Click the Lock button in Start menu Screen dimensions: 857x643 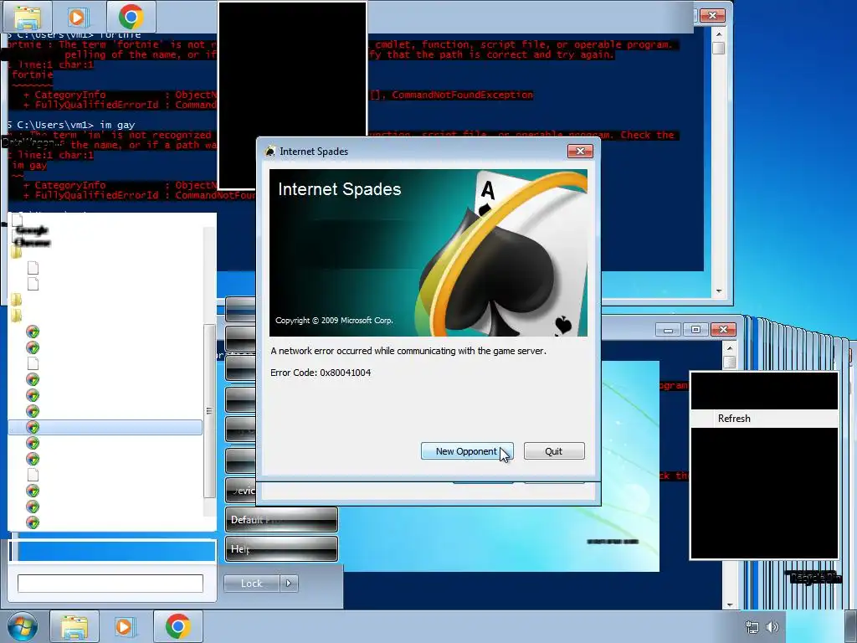coord(251,584)
